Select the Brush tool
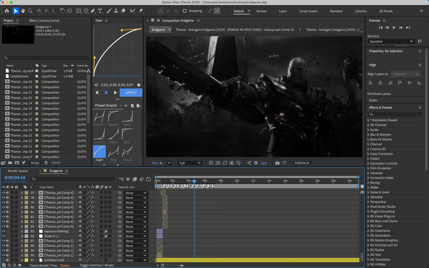This screenshot has width=429, height=268. (x=109, y=11)
